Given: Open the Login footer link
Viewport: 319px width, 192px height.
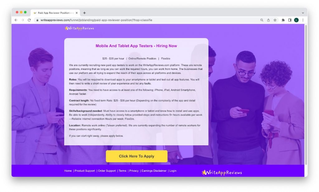Looking at the screenshot, I should click(173, 171).
